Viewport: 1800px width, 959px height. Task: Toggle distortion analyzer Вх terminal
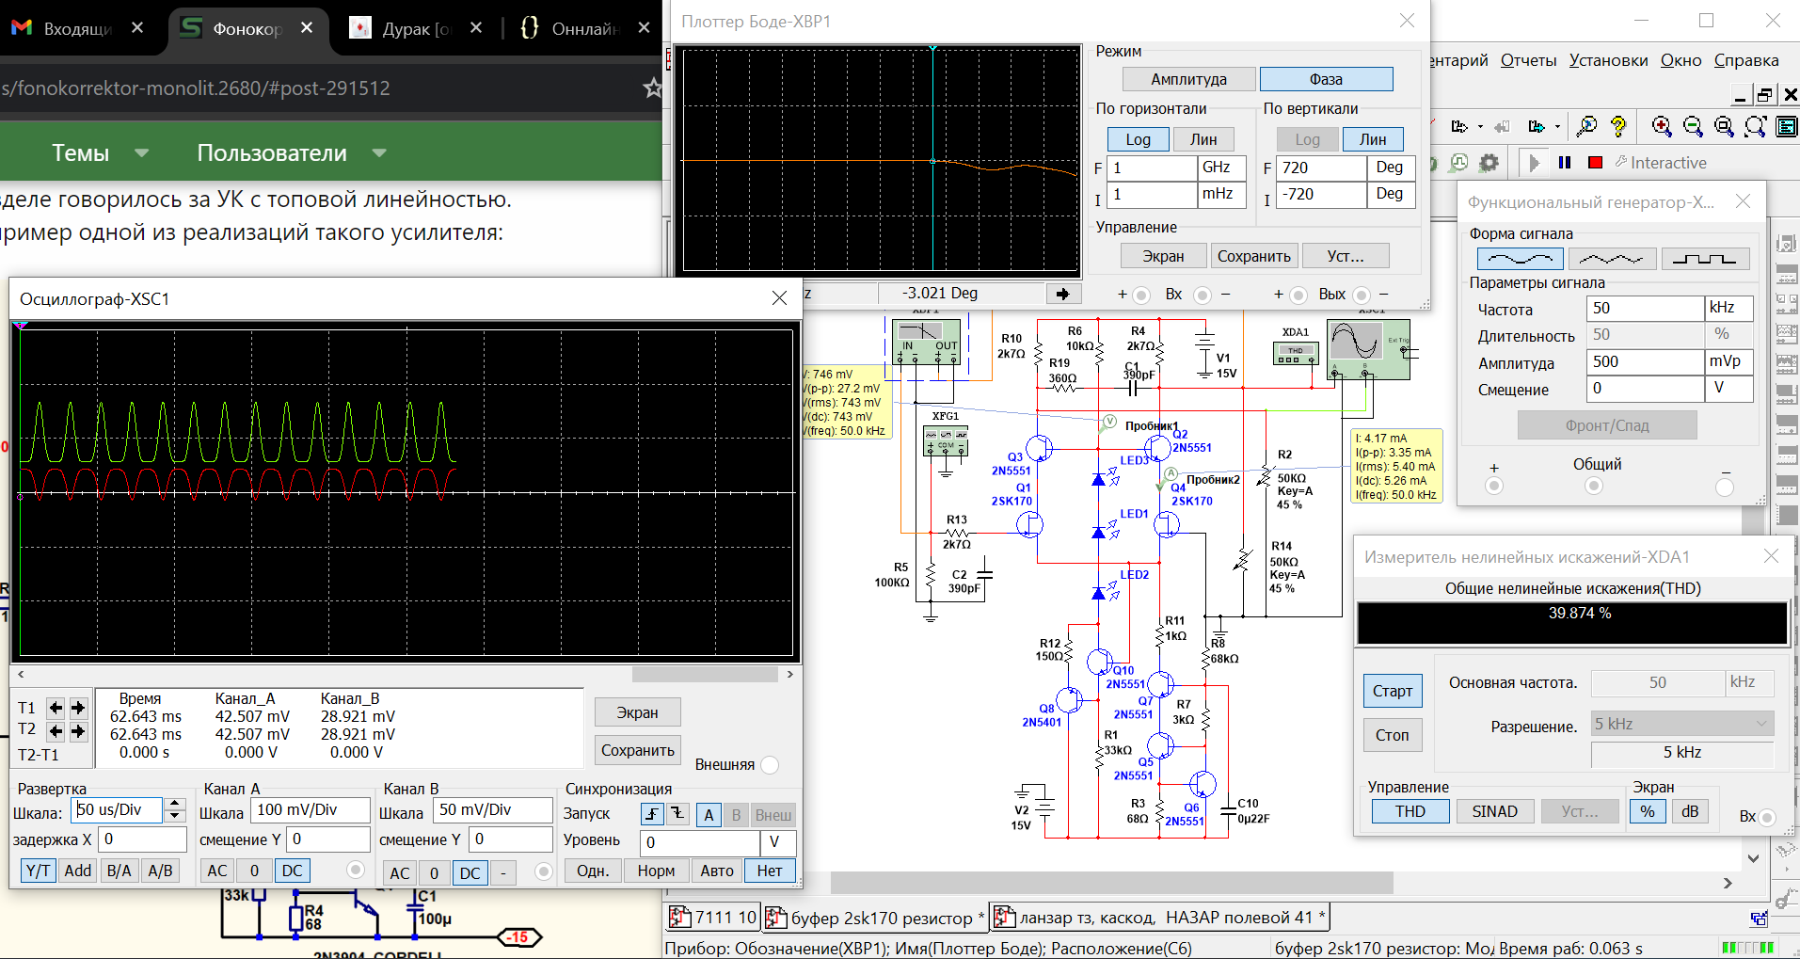[1767, 817]
